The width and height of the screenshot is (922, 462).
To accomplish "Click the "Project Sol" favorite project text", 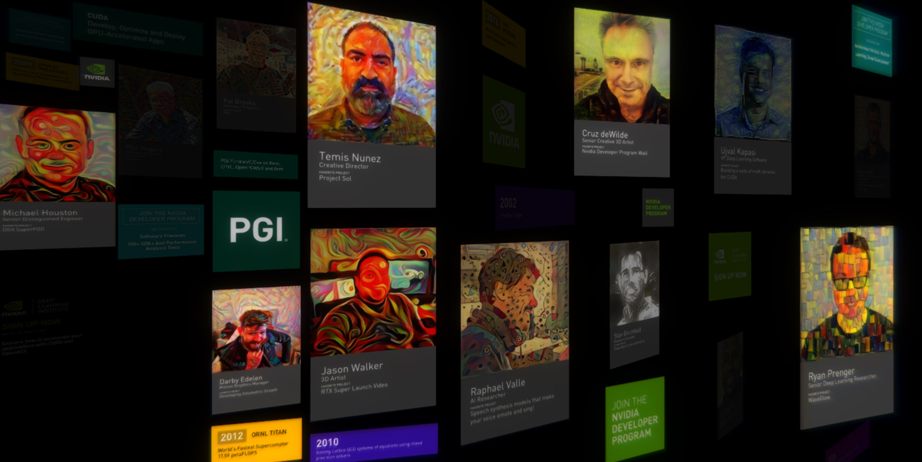I will [335, 178].
